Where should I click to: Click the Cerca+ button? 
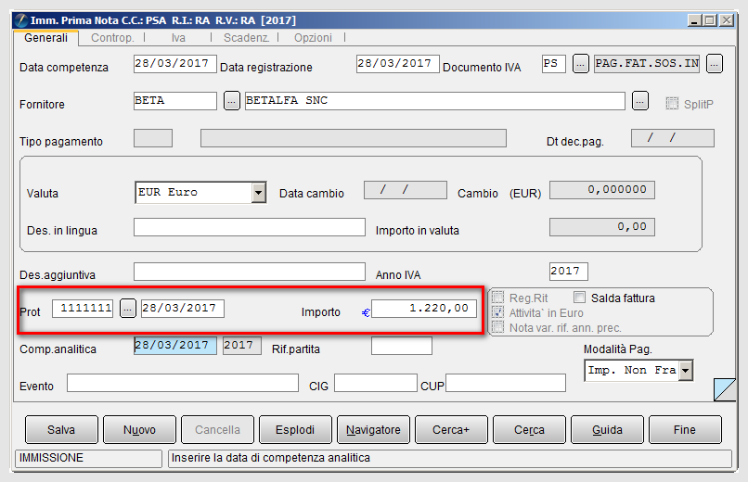click(451, 429)
